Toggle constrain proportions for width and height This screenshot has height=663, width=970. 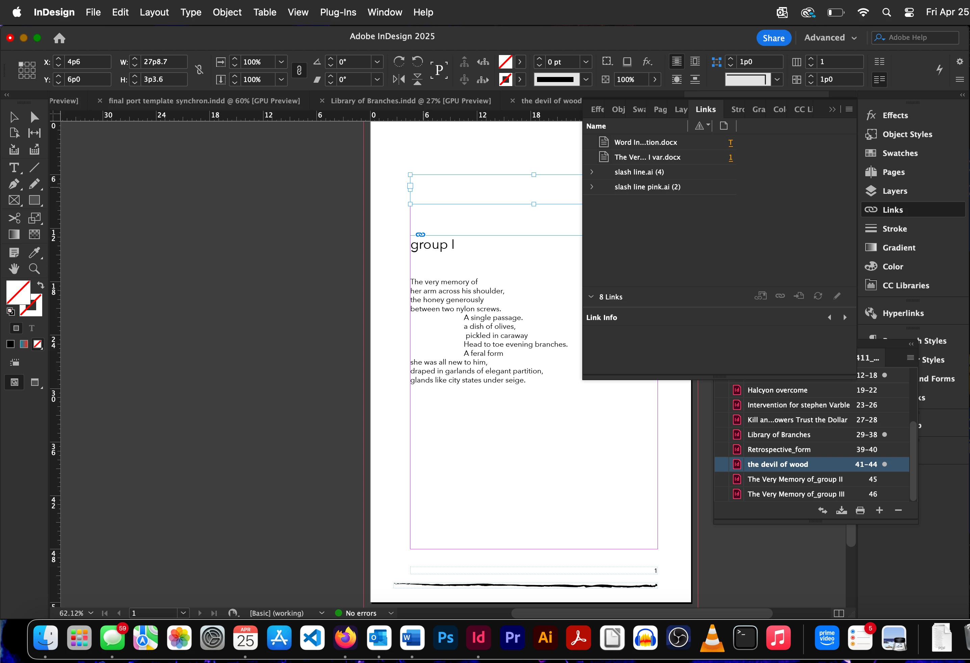200,70
